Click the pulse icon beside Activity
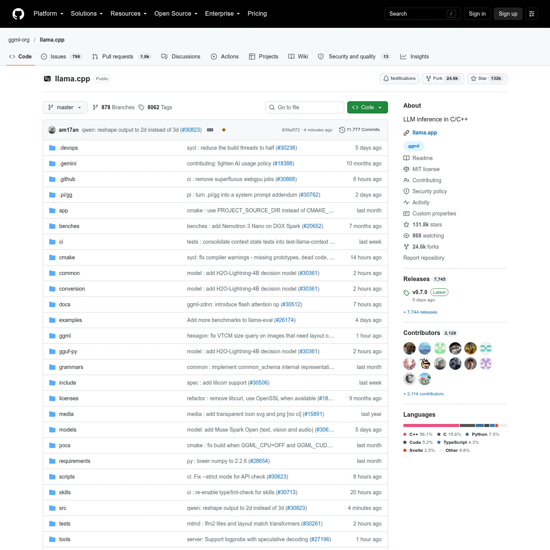The width and height of the screenshot is (550, 550). click(x=406, y=202)
